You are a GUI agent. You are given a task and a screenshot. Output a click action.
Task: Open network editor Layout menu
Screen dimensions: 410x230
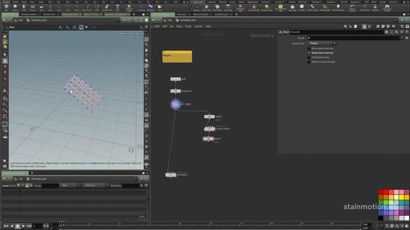click(198, 26)
